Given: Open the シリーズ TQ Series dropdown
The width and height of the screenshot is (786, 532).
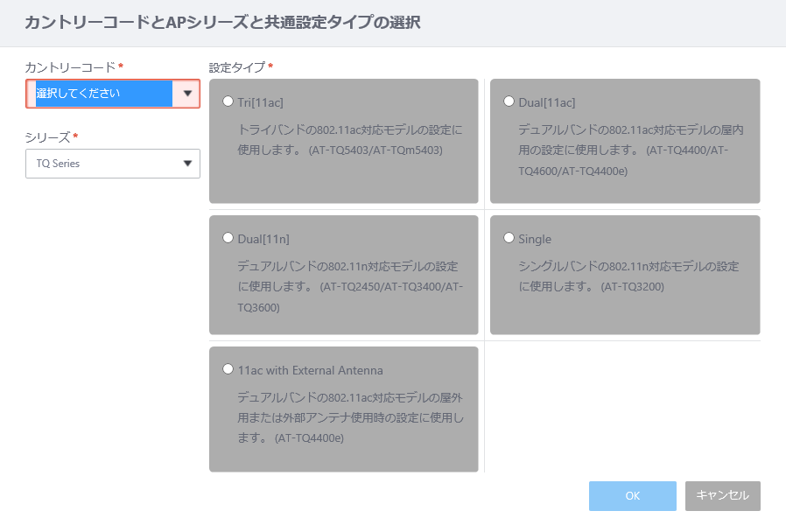Looking at the screenshot, I should click(x=113, y=164).
